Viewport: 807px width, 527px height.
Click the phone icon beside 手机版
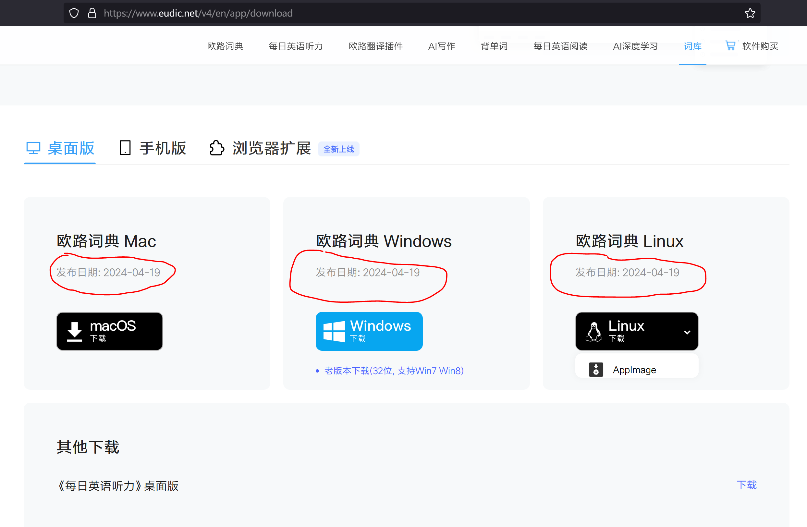pyautogui.click(x=125, y=148)
